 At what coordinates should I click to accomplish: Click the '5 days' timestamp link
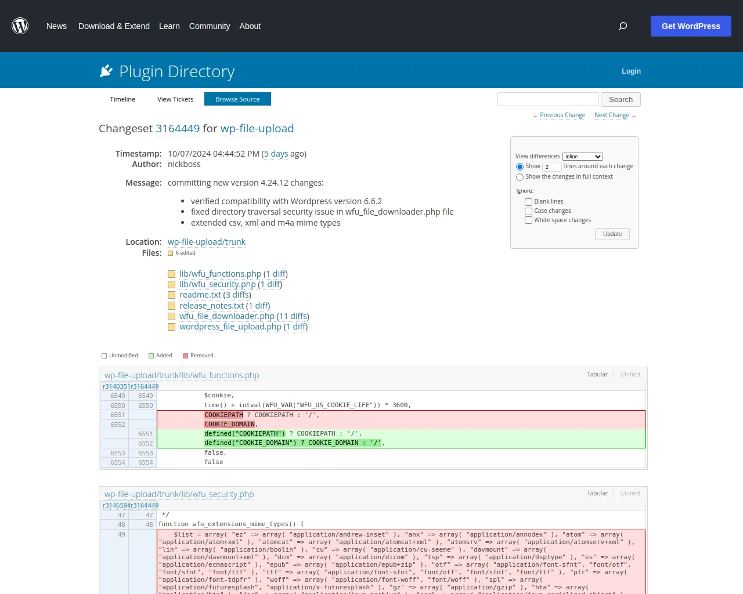276,154
